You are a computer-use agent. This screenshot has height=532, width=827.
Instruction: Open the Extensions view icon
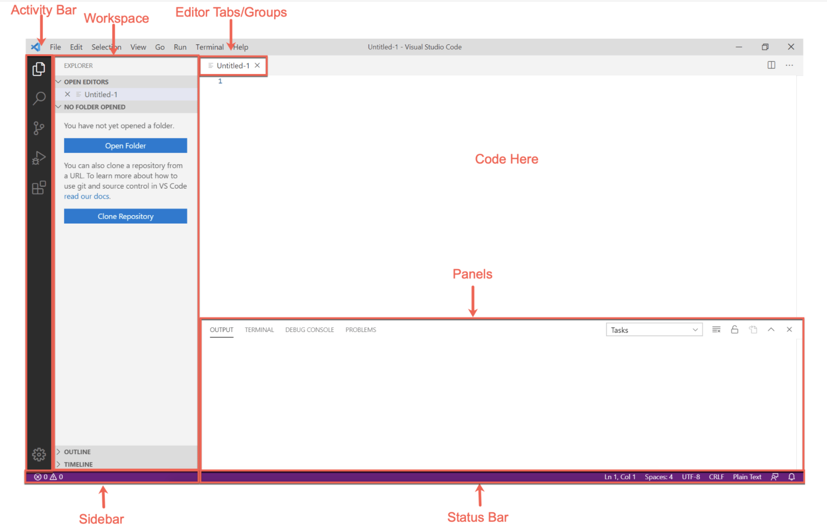click(39, 188)
